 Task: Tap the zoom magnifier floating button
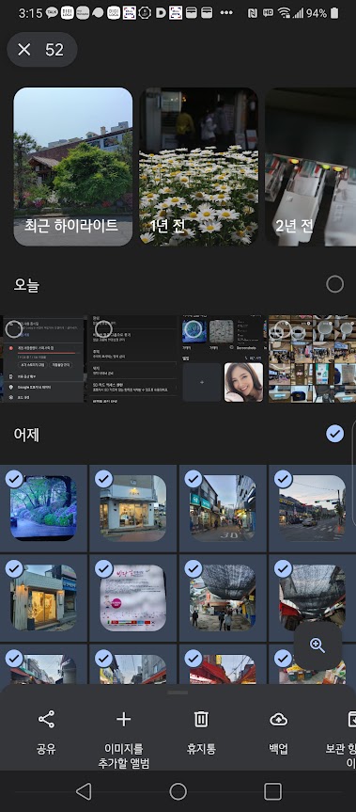click(x=317, y=645)
